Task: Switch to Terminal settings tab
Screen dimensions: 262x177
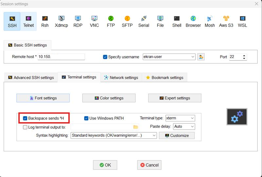Action: point(79,77)
